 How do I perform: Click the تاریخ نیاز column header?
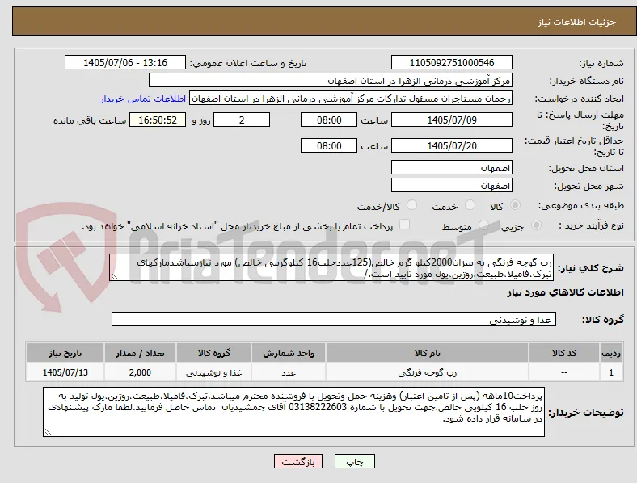pos(65,353)
